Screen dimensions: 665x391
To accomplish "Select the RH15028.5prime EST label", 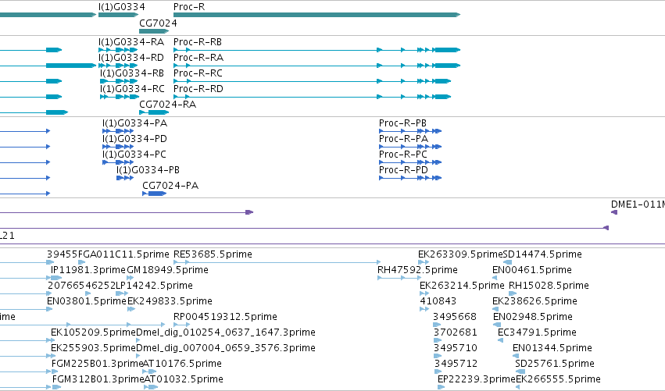I will coord(549,286).
